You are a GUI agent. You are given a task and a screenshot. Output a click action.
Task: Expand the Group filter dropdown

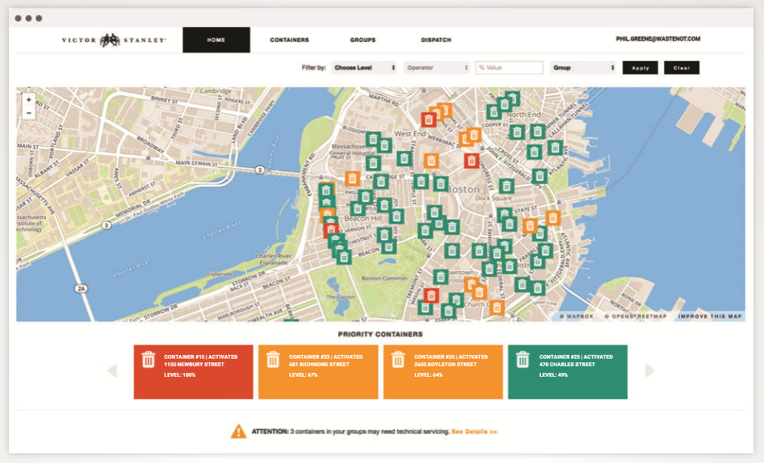click(583, 68)
